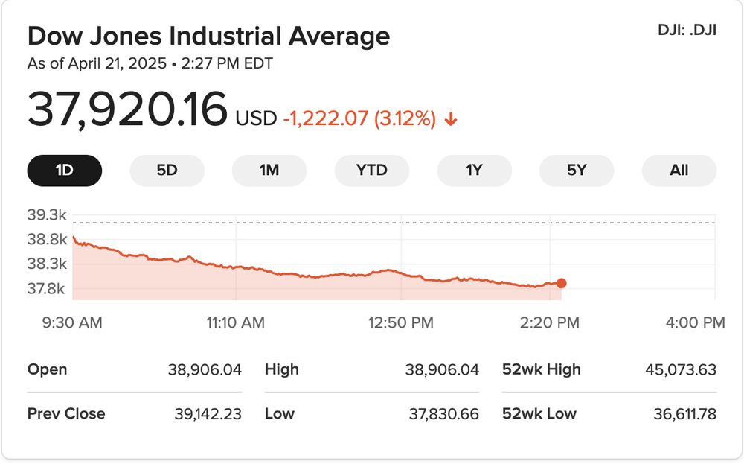Show the 1M chart range
This screenshot has height=464, width=744.
(x=269, y=171)
